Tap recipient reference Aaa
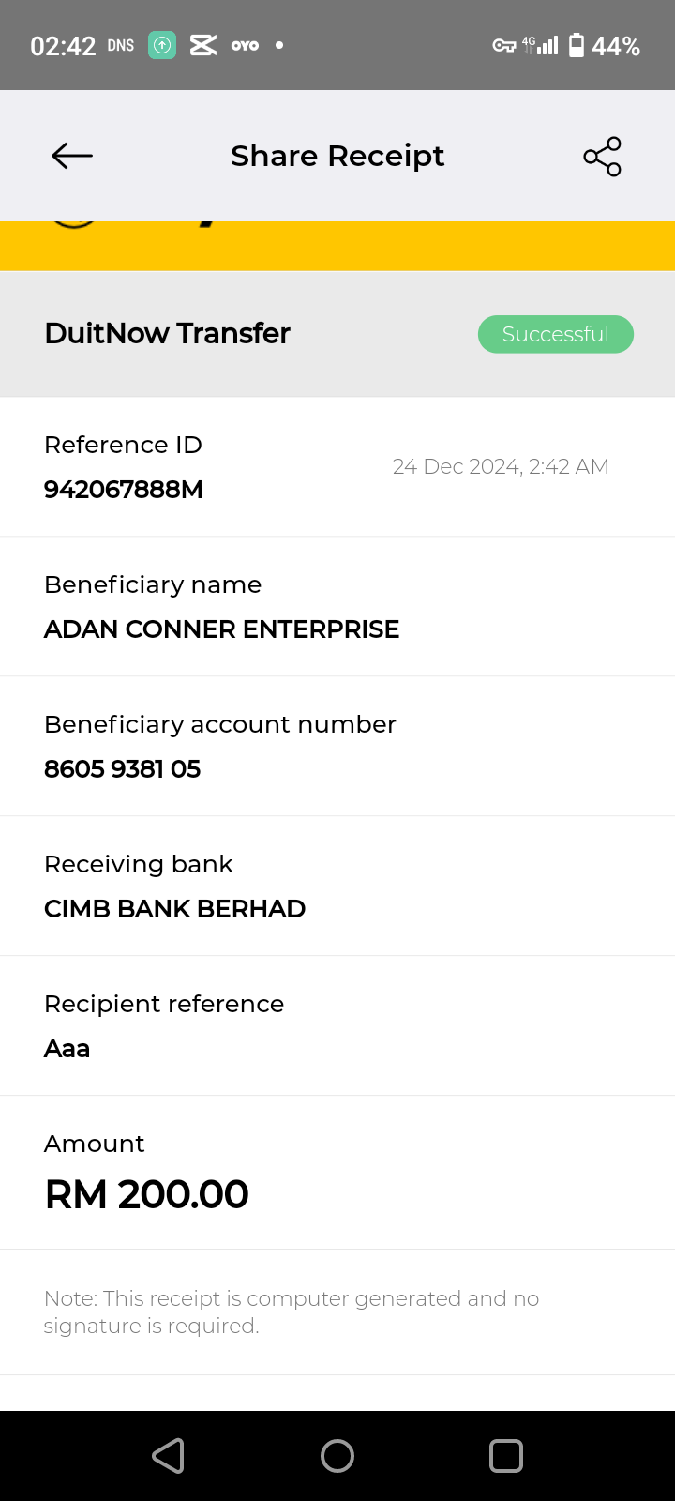The width and height of the screenshot is (675, 1501). coord(67,1049)
